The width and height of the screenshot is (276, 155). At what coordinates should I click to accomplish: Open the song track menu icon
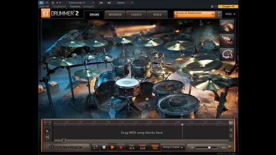tap(231, 123)
